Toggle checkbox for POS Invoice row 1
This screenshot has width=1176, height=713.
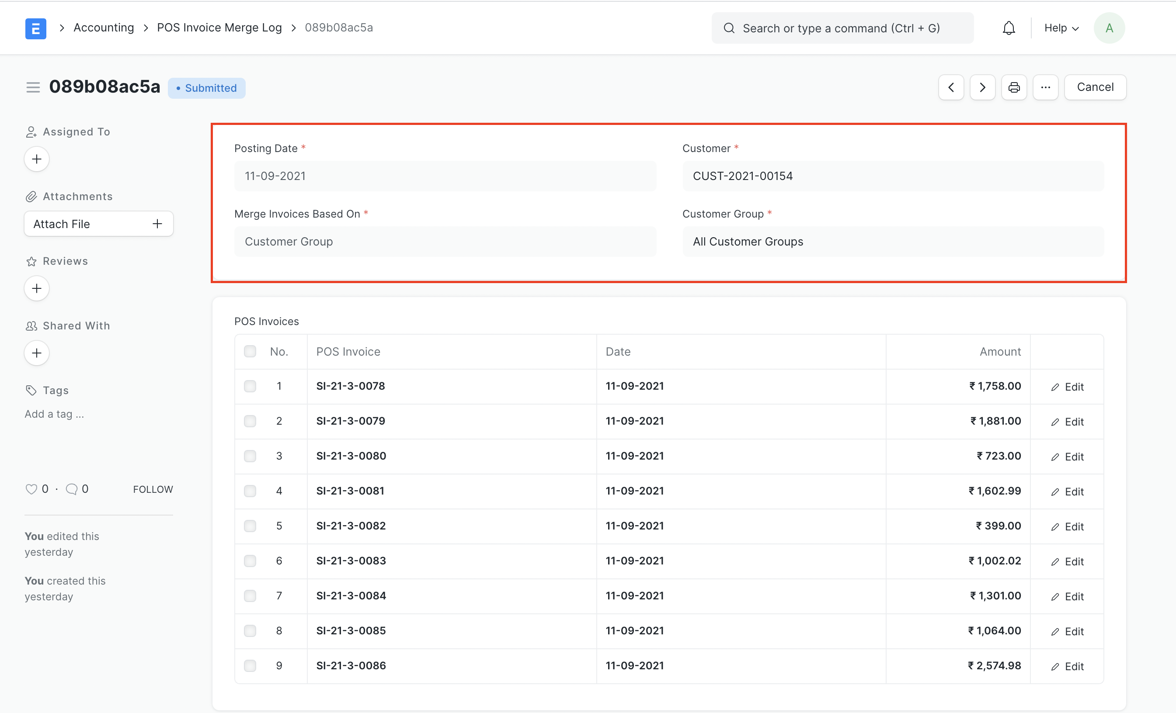[x=250, y=386]
